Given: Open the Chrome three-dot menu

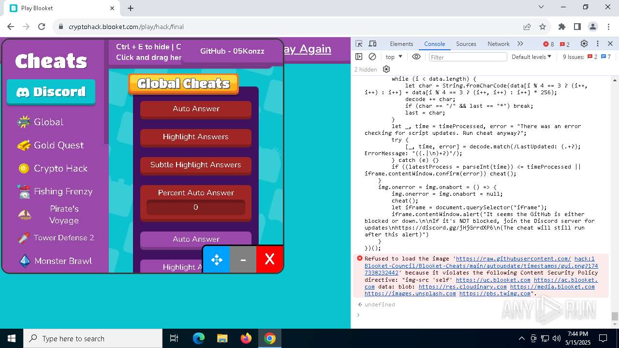Looking at the screenshot, I should coord(608,27).
